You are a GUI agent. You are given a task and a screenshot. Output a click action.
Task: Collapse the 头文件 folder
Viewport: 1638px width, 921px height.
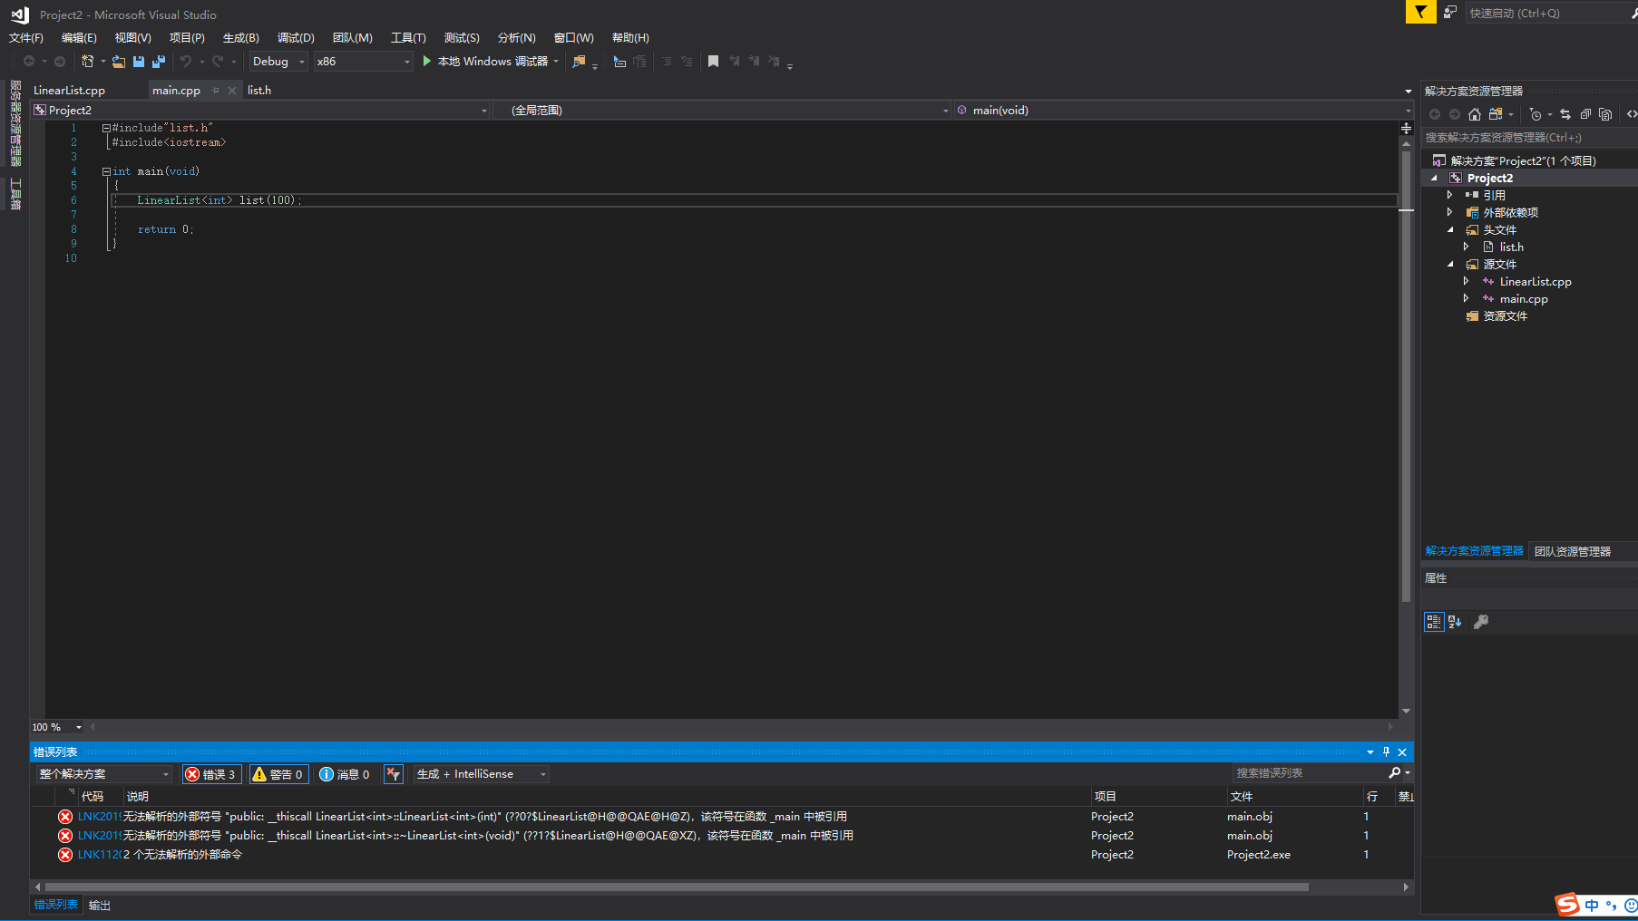pyautogui.click(x=1450, y=229)
